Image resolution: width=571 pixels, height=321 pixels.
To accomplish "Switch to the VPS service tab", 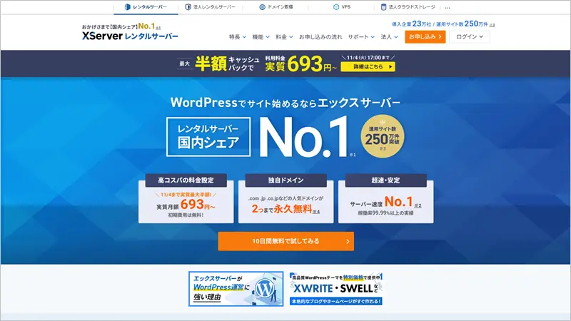I will coord(345,8).
